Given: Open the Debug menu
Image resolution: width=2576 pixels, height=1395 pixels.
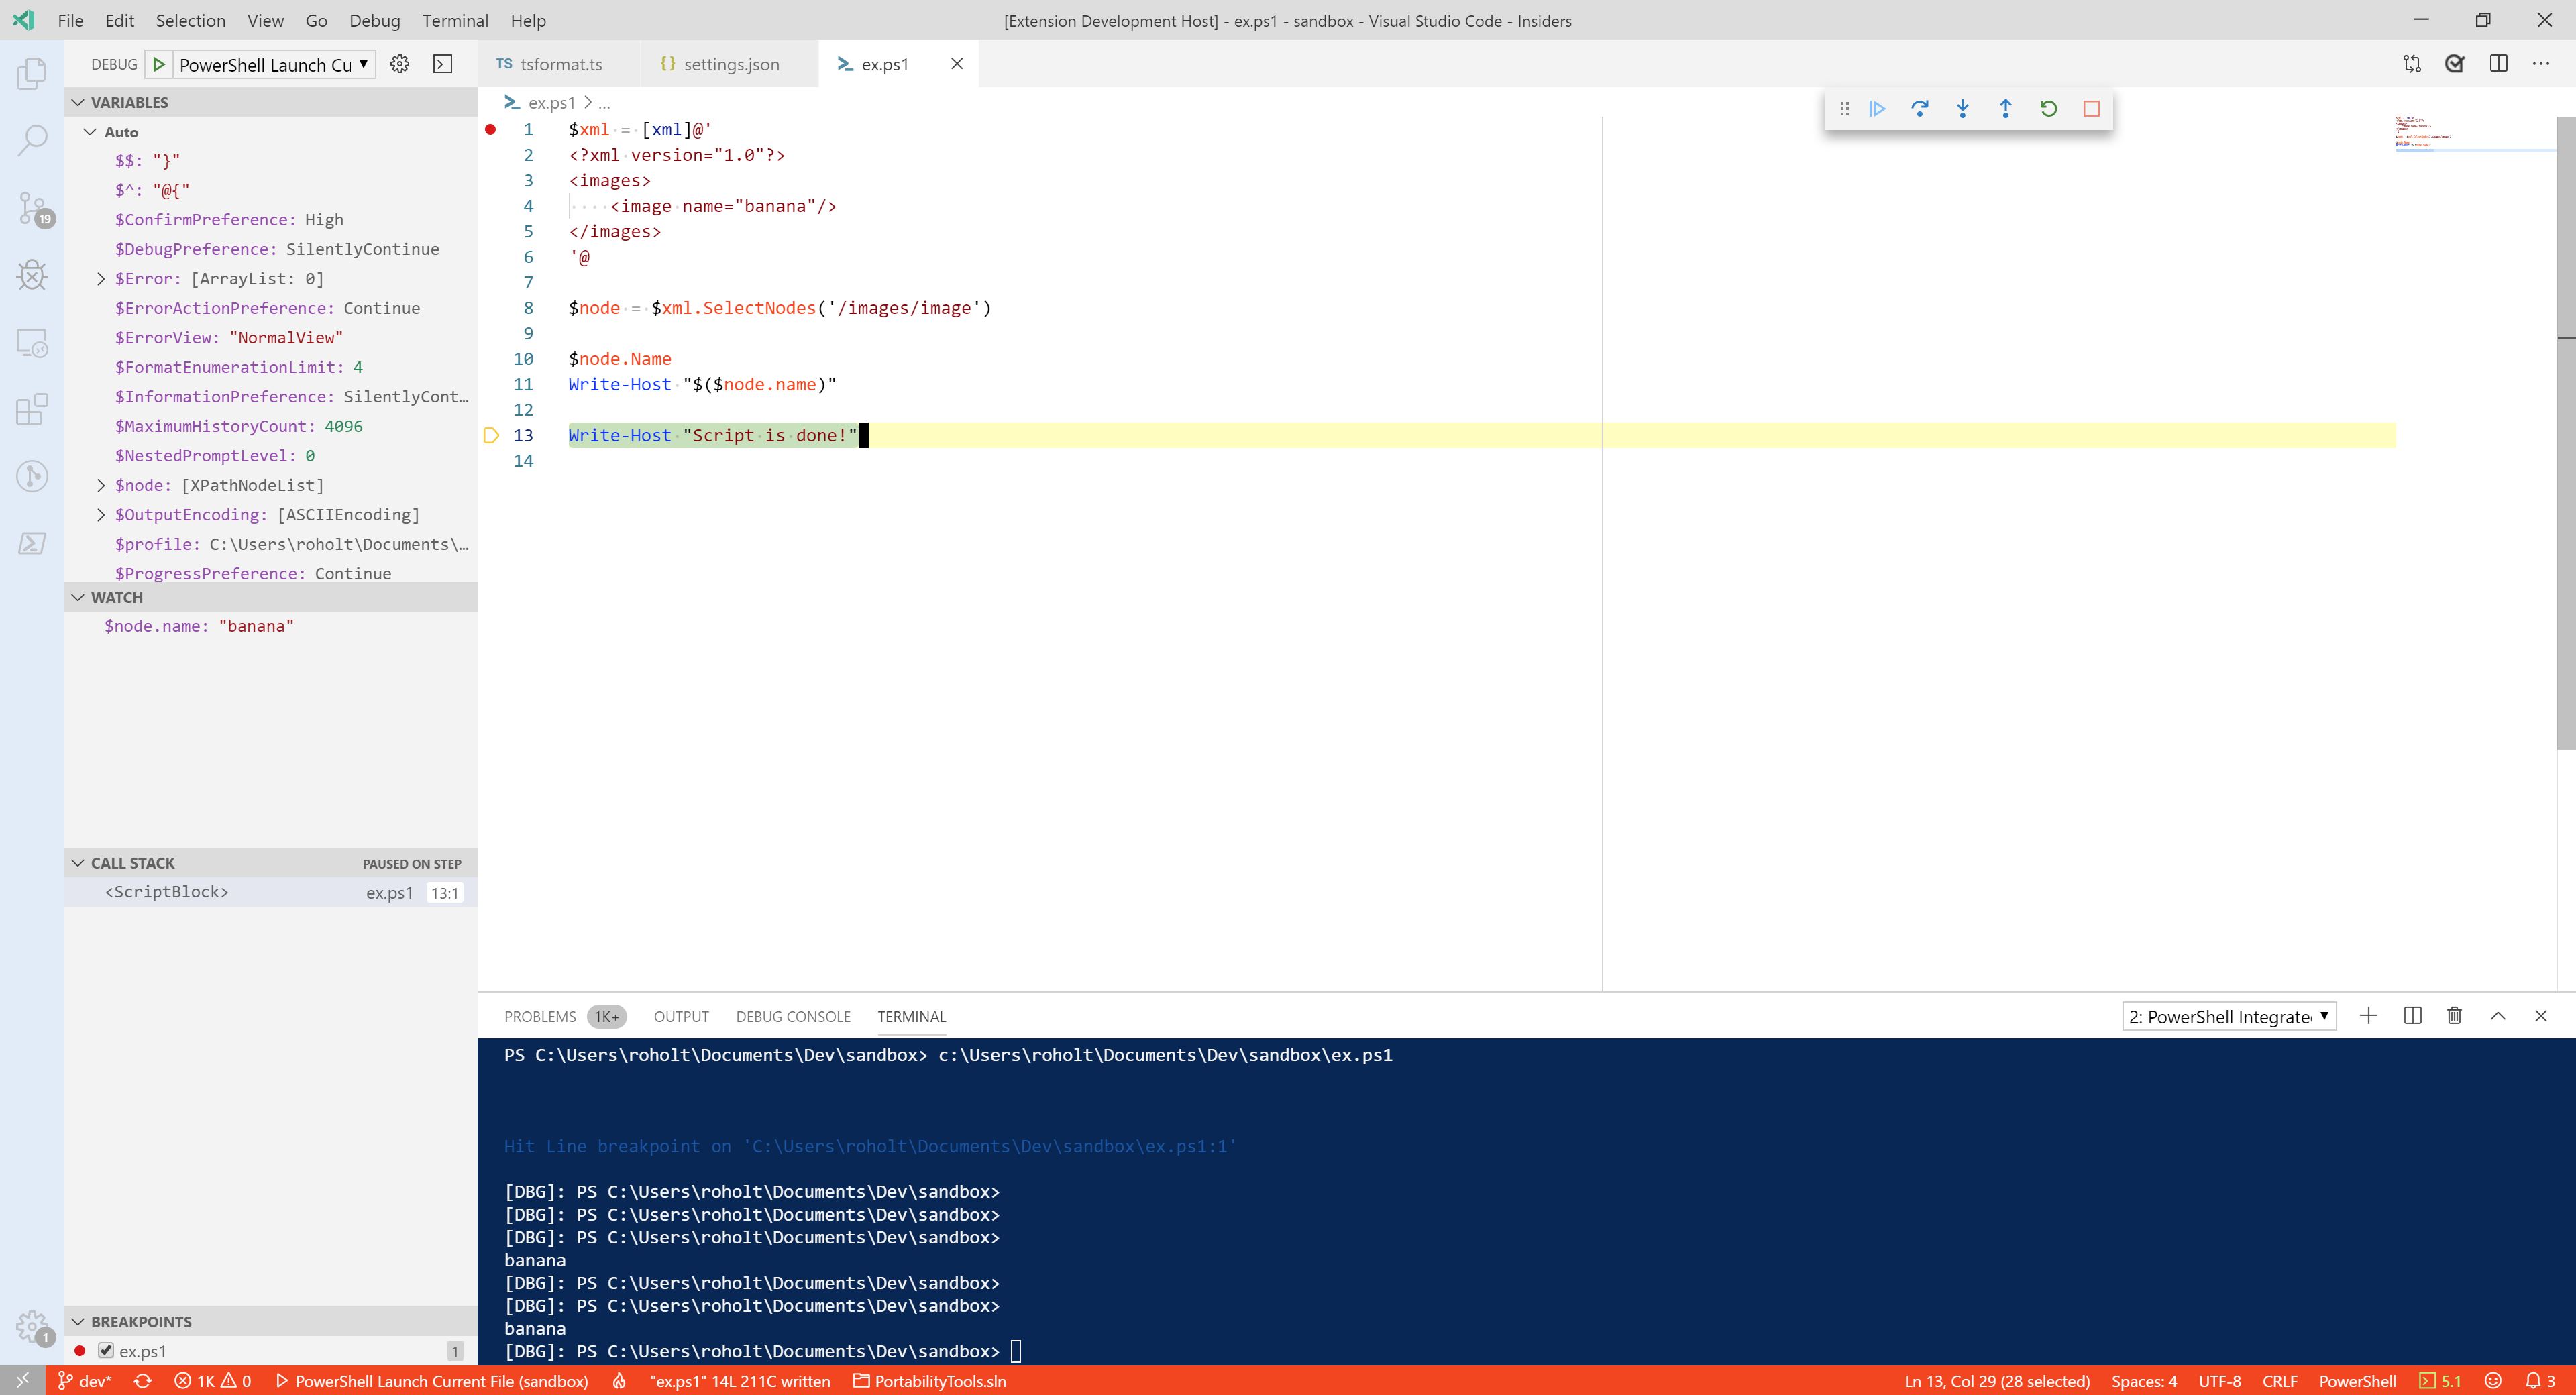Looking at the screenshot, I should [374, 20].
